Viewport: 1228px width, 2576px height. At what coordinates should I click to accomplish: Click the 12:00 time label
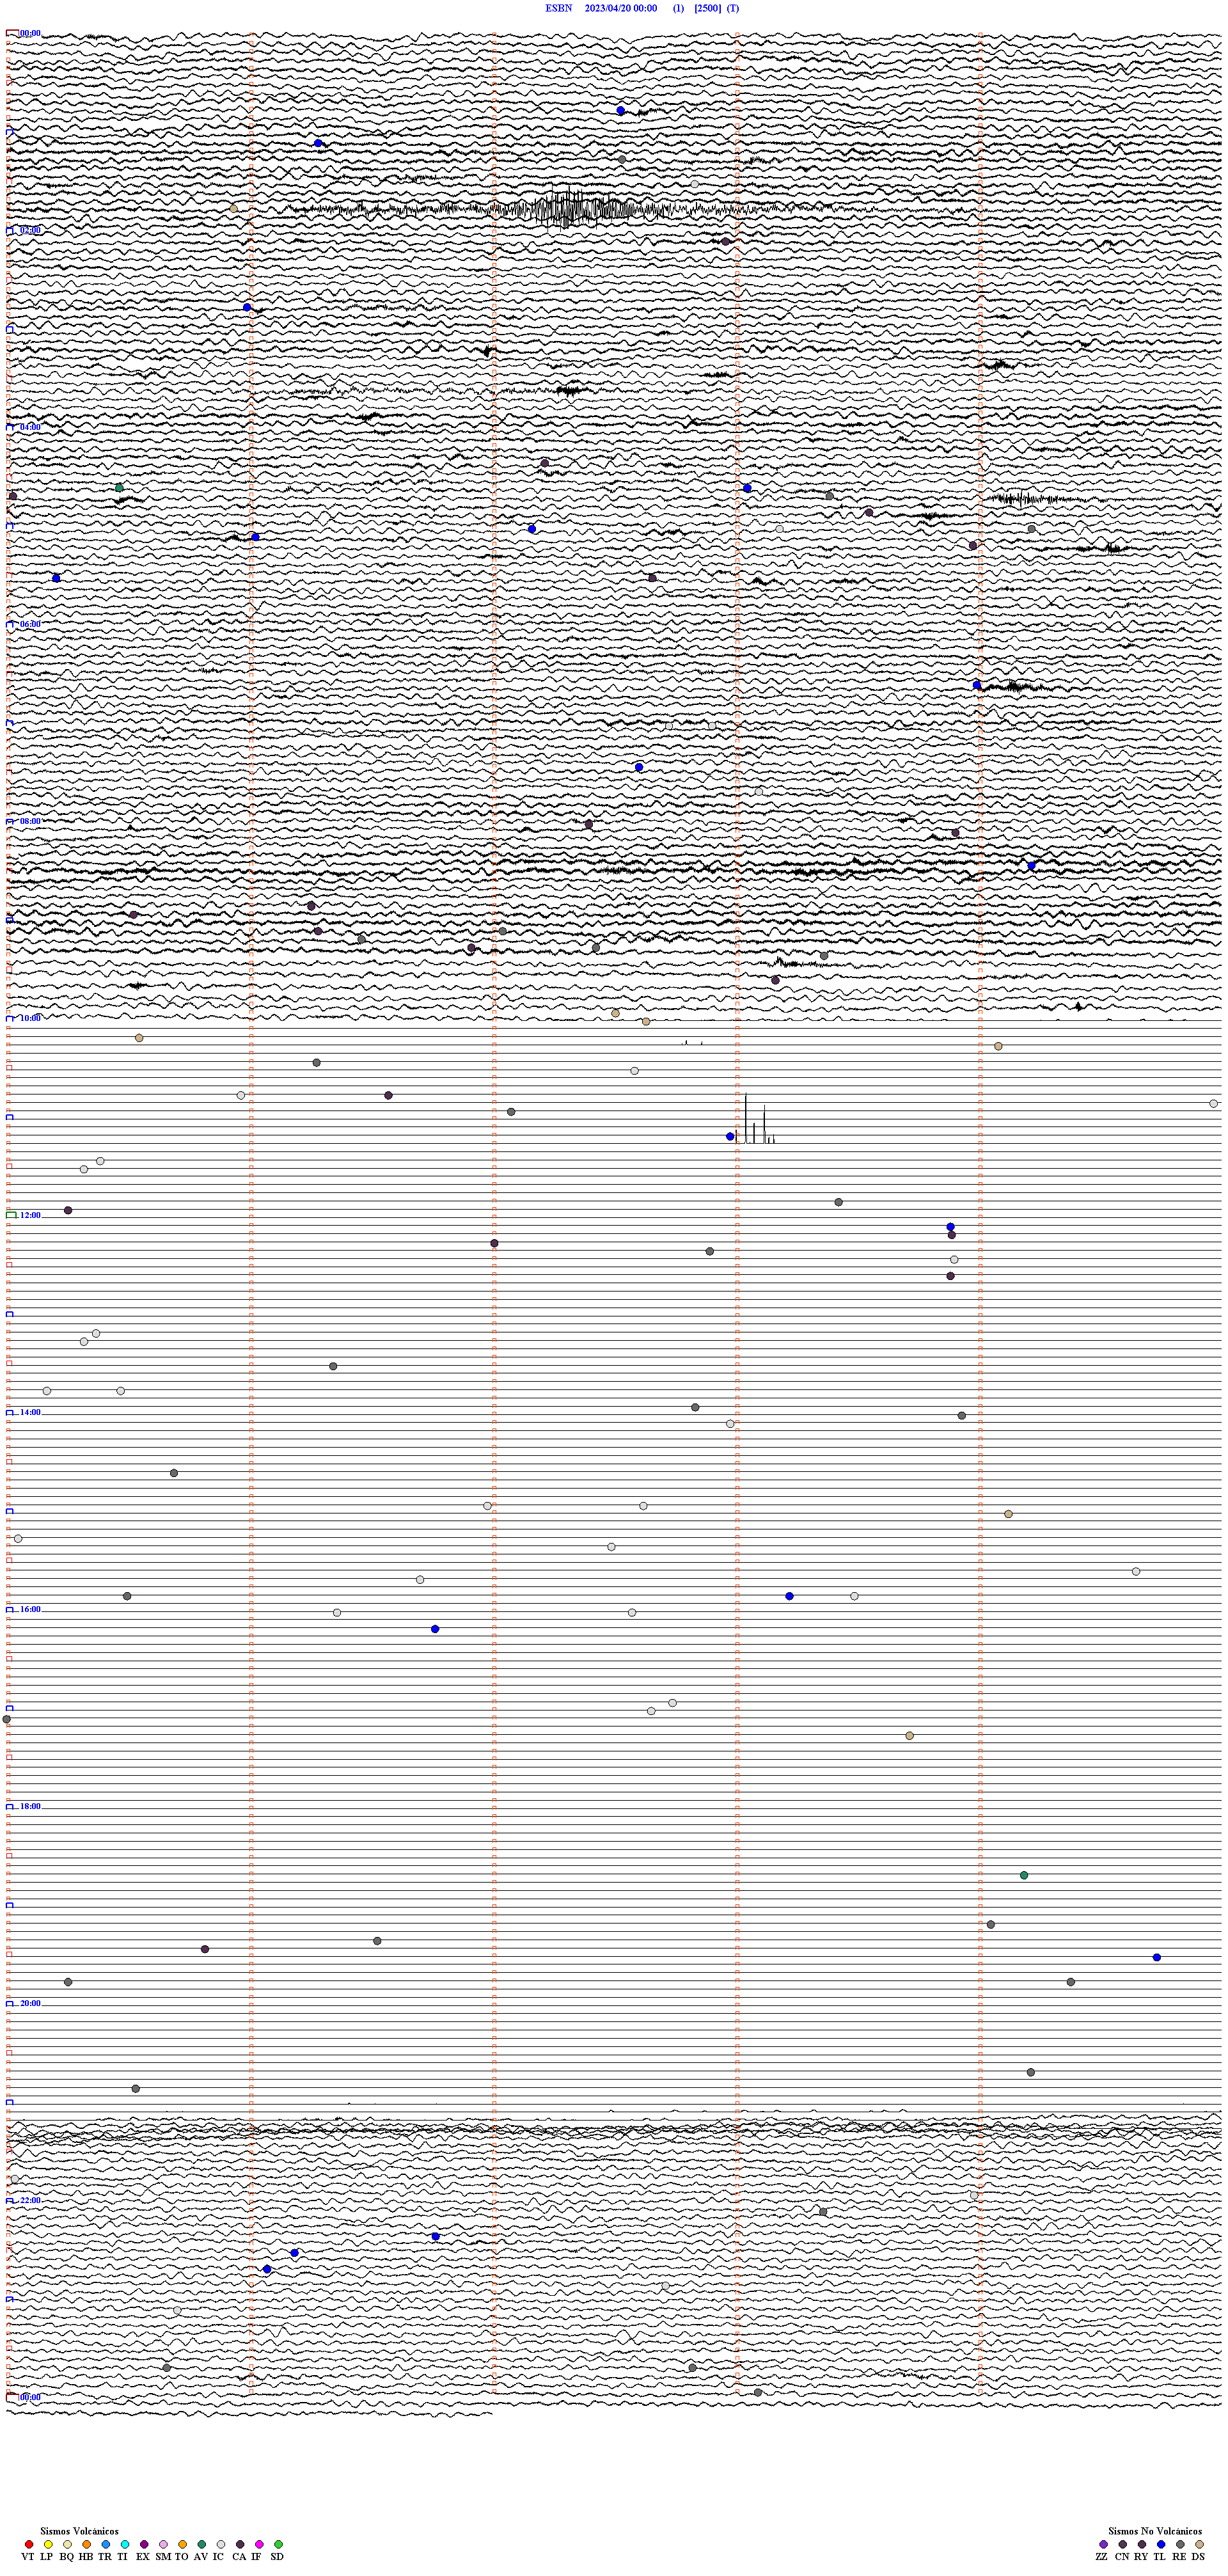pos(30,1215)
